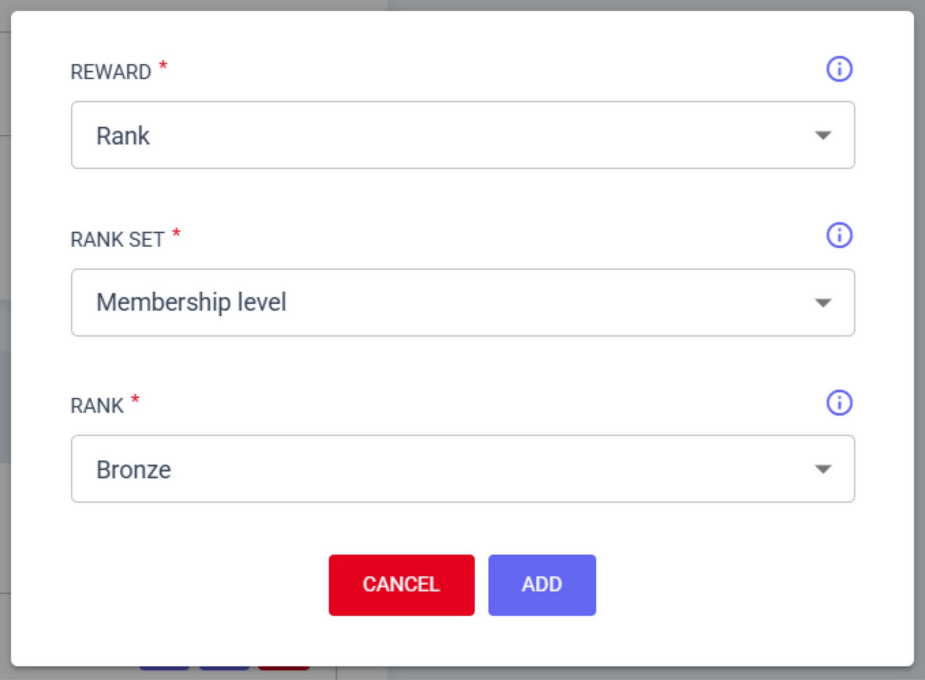This screenshot has height=680, width=925.
Task: Open the info icon for the RANK field
Action: 839,403
